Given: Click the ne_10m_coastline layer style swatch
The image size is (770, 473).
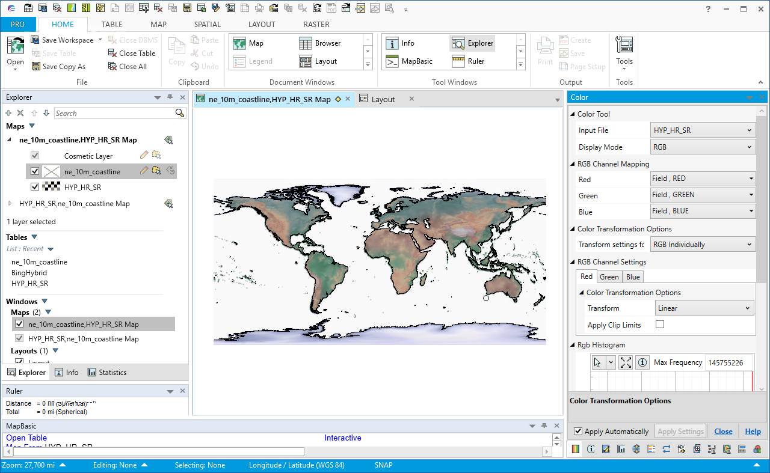Looking at the screenshot, I should (51, 171).
